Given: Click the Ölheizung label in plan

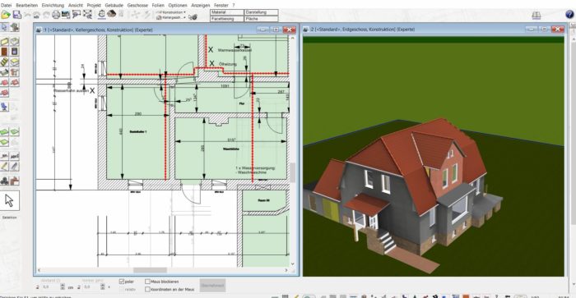Looking at the screenshot, I should pos(228,64).
